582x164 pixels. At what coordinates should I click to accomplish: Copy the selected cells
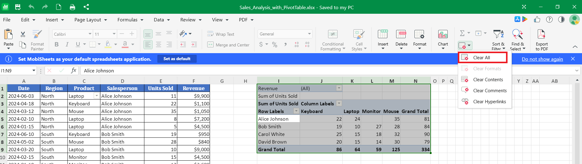(x=23, y=45)
